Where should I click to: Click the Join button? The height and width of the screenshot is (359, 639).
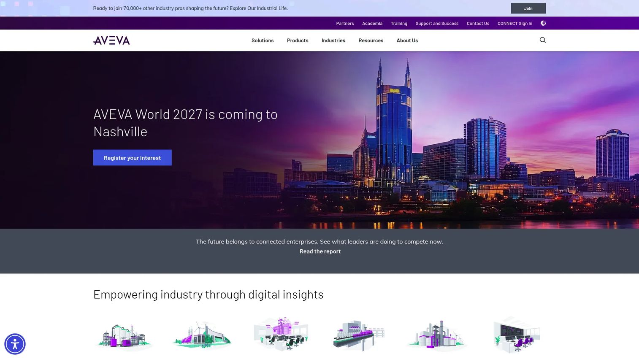pos(528,8)
